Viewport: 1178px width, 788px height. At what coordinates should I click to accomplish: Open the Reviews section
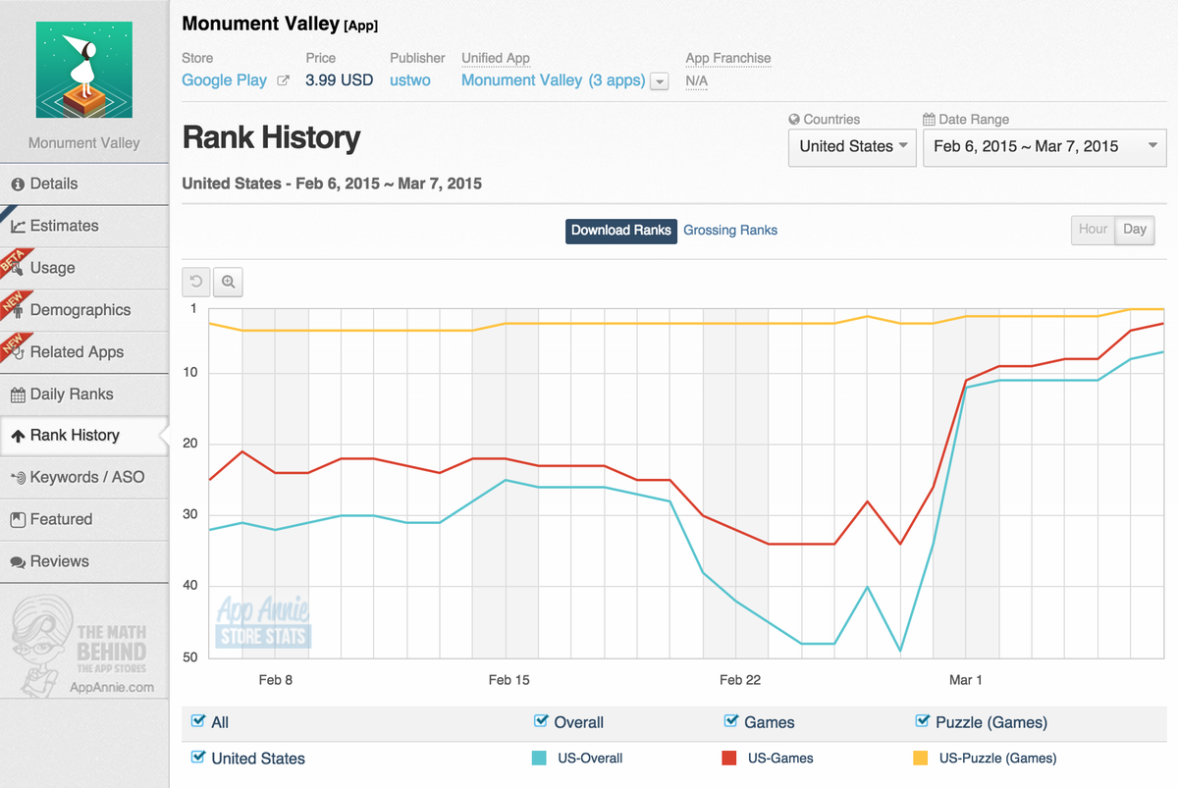click(84, 562)
